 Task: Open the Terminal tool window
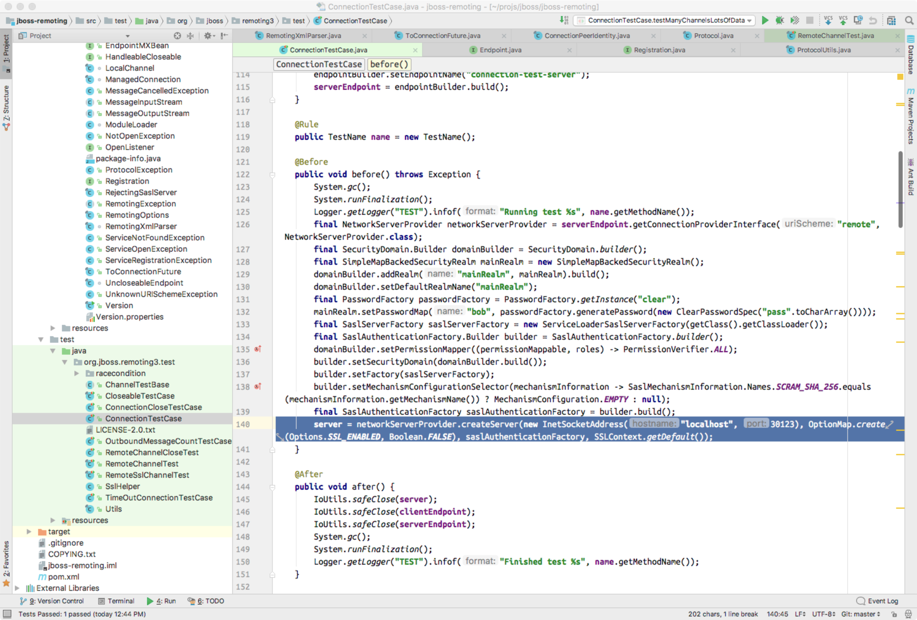pyautogui.click(x=116, y=601)
